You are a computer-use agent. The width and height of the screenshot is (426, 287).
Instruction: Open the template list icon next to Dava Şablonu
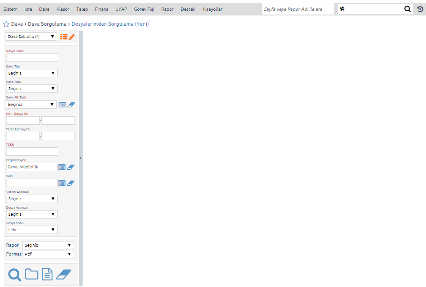pos(64,37)
